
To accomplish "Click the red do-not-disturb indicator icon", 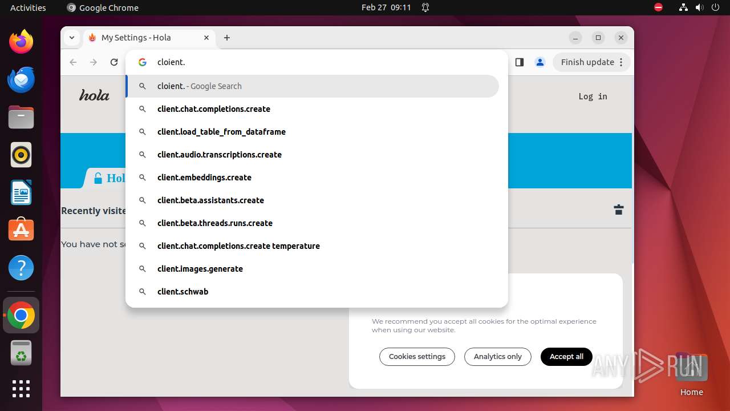I will click(658, 7).
